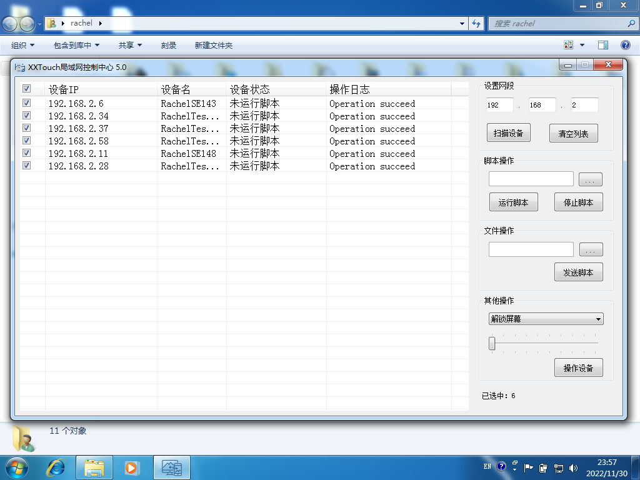
Task: Click the XXTouch app taskbar icon
Action: (171, 467)
